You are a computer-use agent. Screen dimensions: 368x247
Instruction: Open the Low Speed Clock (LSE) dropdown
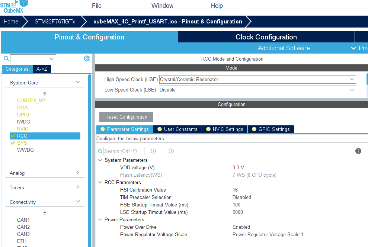(x=257, y=90)
